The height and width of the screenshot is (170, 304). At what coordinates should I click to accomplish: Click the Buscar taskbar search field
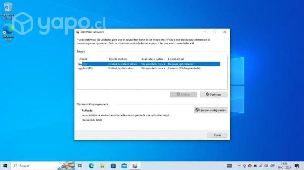point(43,166)
